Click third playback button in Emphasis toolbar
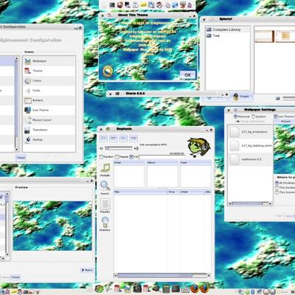The height and width of the screenshot is (295, 295). 123,139
